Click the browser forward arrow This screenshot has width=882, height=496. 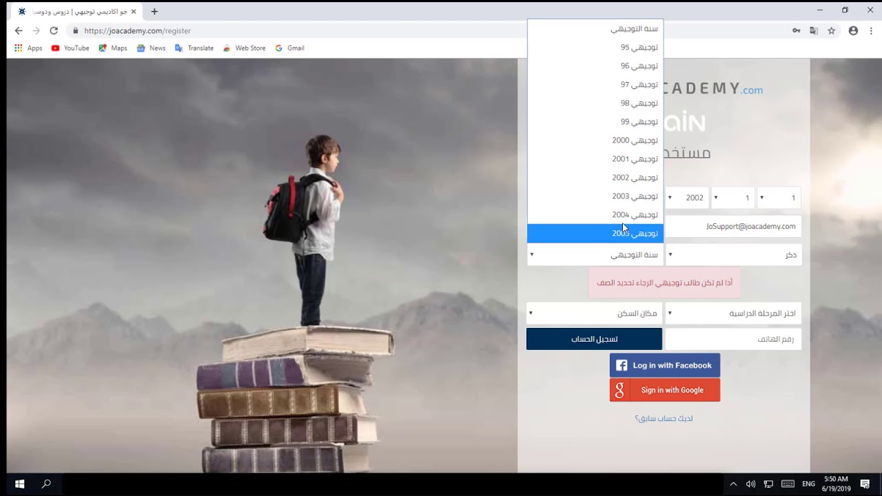click(x=37, y=30)
